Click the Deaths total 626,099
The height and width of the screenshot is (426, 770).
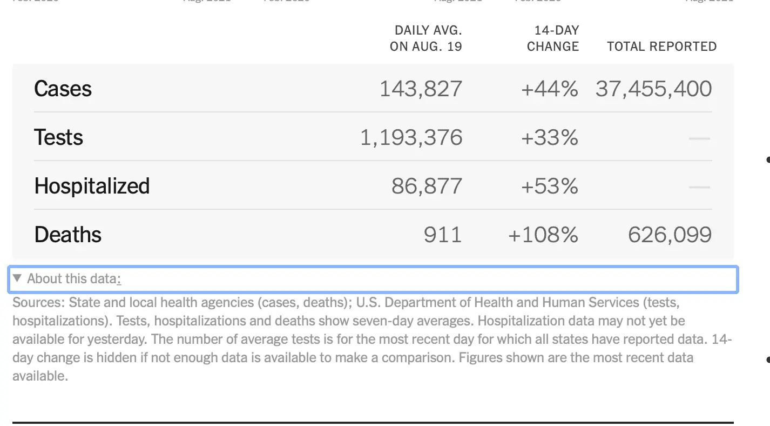(670, 235)
